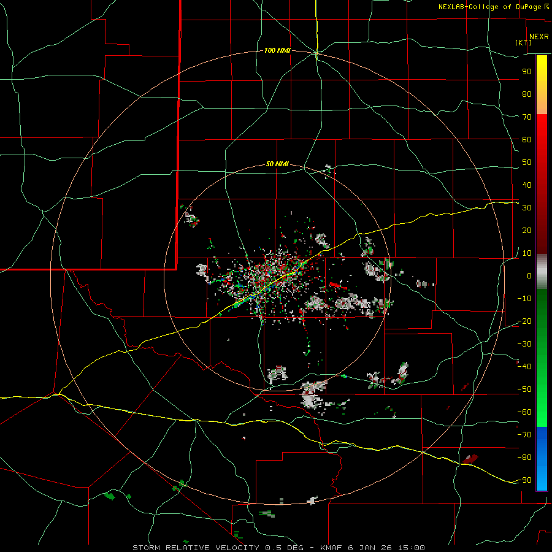Click the -30 value on the velocity scale
Screen dimensions: 552x552
(524, 344)
